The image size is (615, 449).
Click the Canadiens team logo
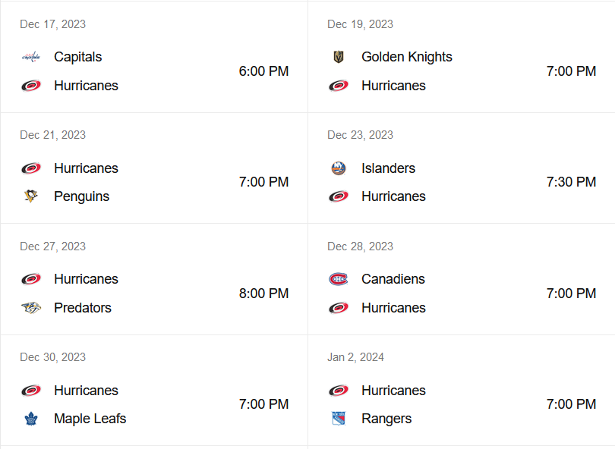pyautogui.click(x=339, y=279)
